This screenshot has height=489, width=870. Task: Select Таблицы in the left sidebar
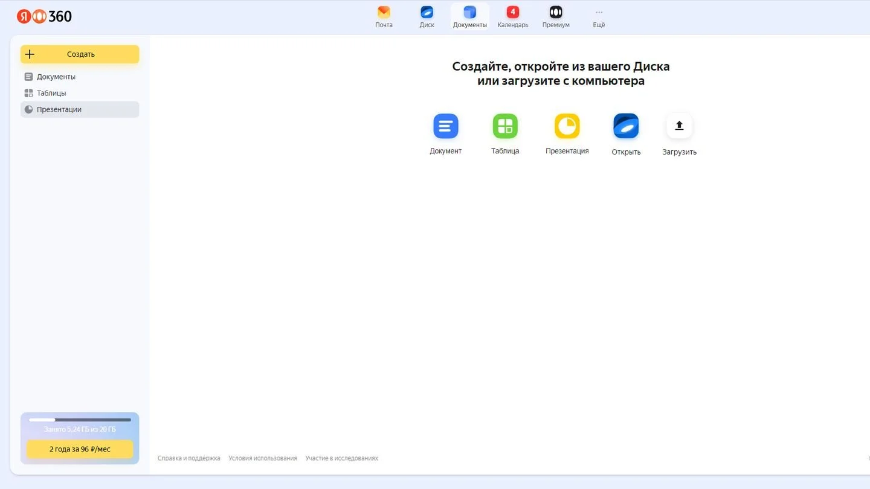(x=80, y=93)
